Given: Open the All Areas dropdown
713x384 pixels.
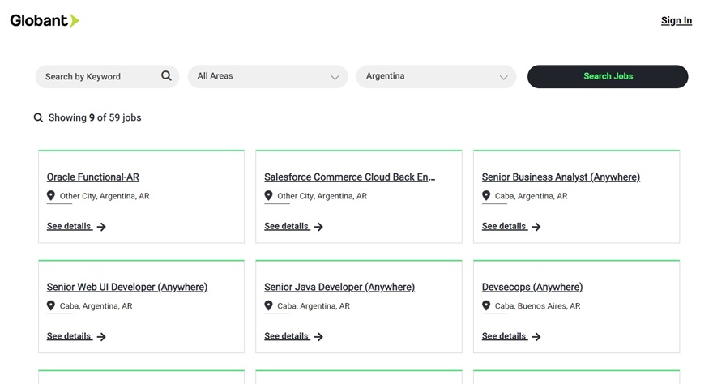Looking at the screenshot, I should [268, 76].
